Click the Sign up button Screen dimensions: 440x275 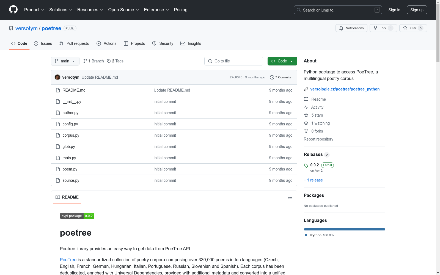pos(417,10)
